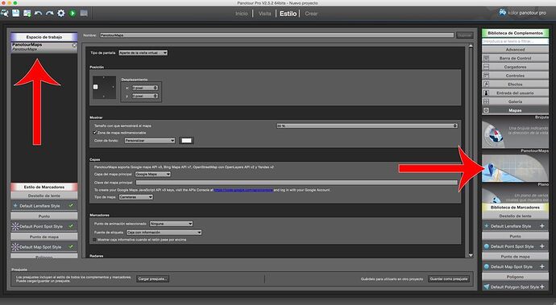Click the green build tour play icon

[73, 13]
